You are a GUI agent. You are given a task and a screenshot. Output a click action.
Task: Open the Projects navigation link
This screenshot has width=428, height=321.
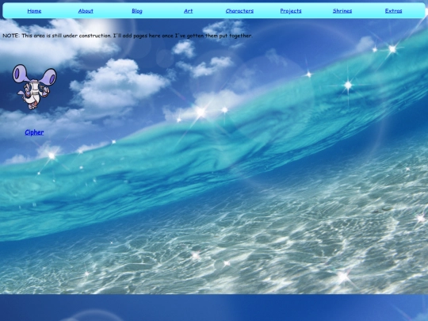291,11
